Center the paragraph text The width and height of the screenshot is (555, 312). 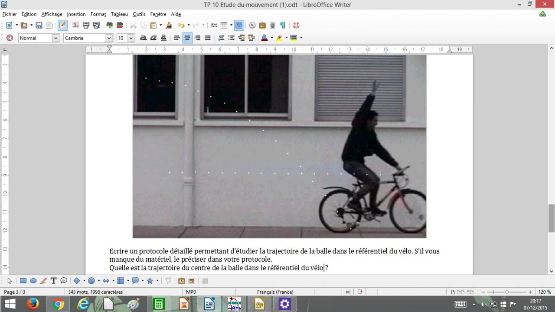[187, 38]
